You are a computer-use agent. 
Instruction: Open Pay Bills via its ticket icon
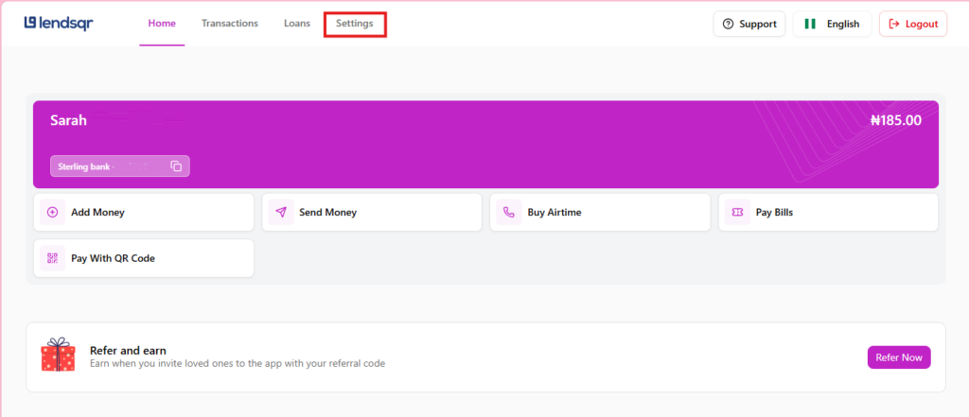point(736,213)
